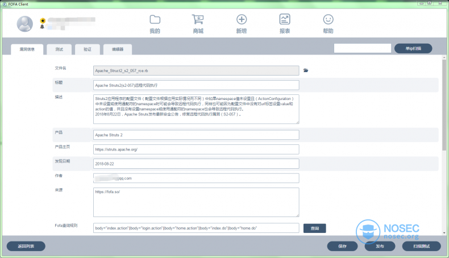Click the scrollbar up arrow
The height and width of the screenshot is (258, 449).
[444, 57]
